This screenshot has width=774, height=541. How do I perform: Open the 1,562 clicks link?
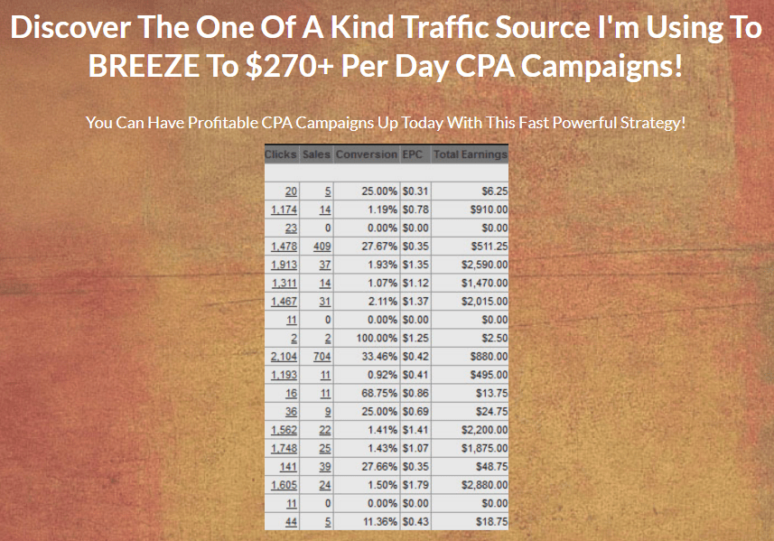click(284, 430)
